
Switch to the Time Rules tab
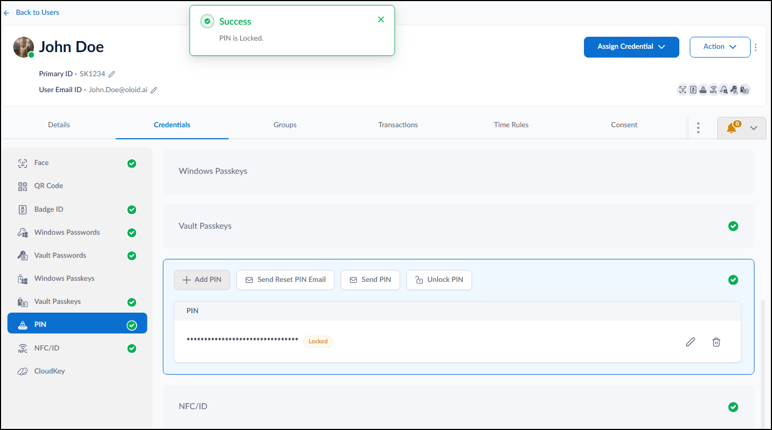[x=511, y=125]
